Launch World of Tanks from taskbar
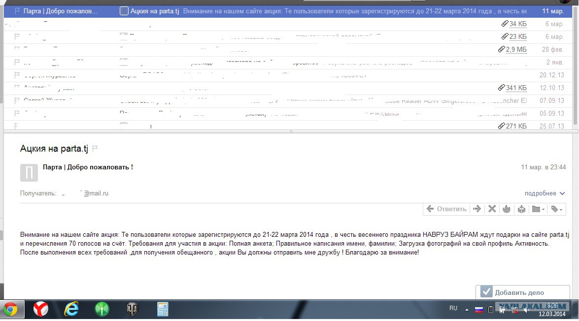 coord(132,309)
